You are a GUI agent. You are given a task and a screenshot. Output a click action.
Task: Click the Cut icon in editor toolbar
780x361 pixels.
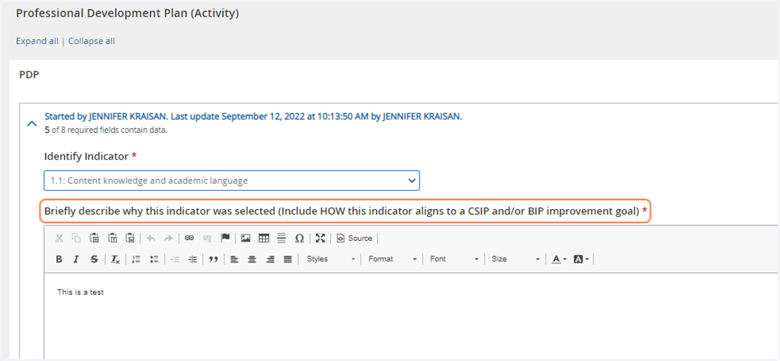(x=59, y=238)
